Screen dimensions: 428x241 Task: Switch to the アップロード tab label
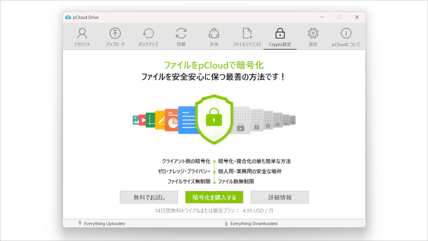click(x=115, y=45)
